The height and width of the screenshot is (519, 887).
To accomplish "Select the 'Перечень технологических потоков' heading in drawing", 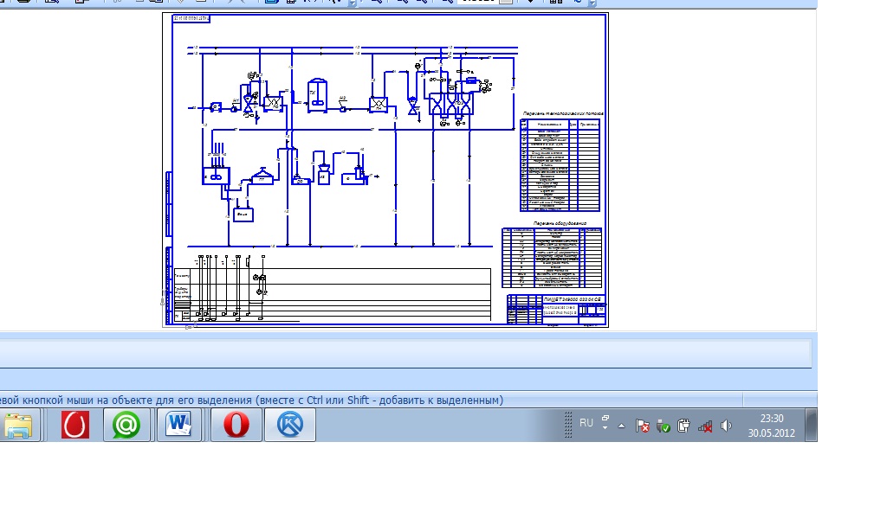I will click(563, 113).
